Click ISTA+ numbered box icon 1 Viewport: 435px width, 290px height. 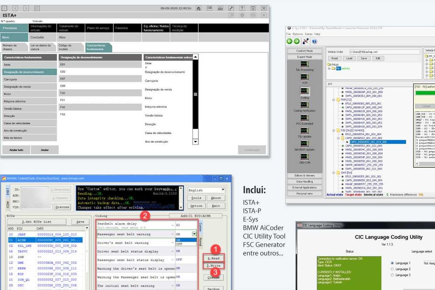[4, 8]
